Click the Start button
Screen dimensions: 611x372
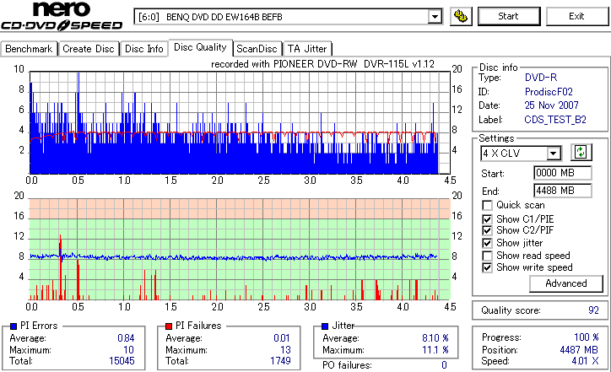click(x=509, y=16)
